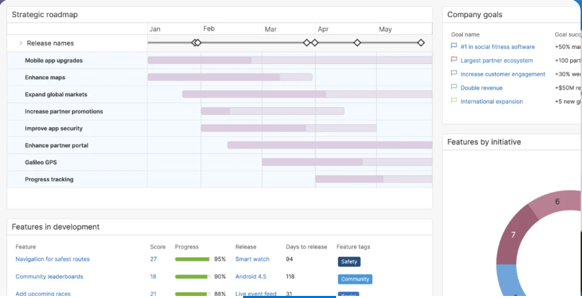This screenshot has height=298, width=582.
Task: Open Community leaderboards feature link
Action: click(49, 277)
